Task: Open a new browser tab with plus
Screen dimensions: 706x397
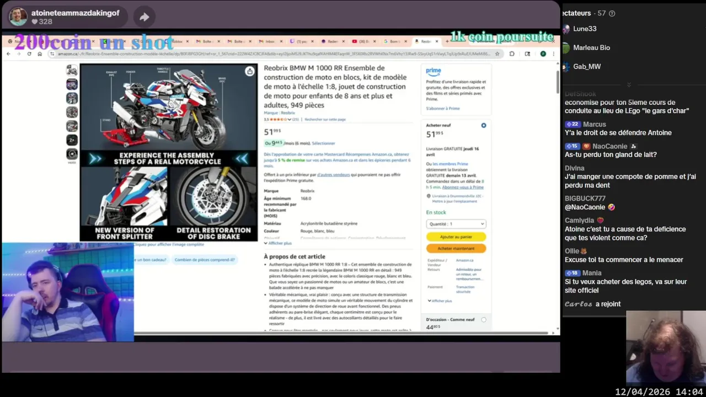Action: pos(447,41)
